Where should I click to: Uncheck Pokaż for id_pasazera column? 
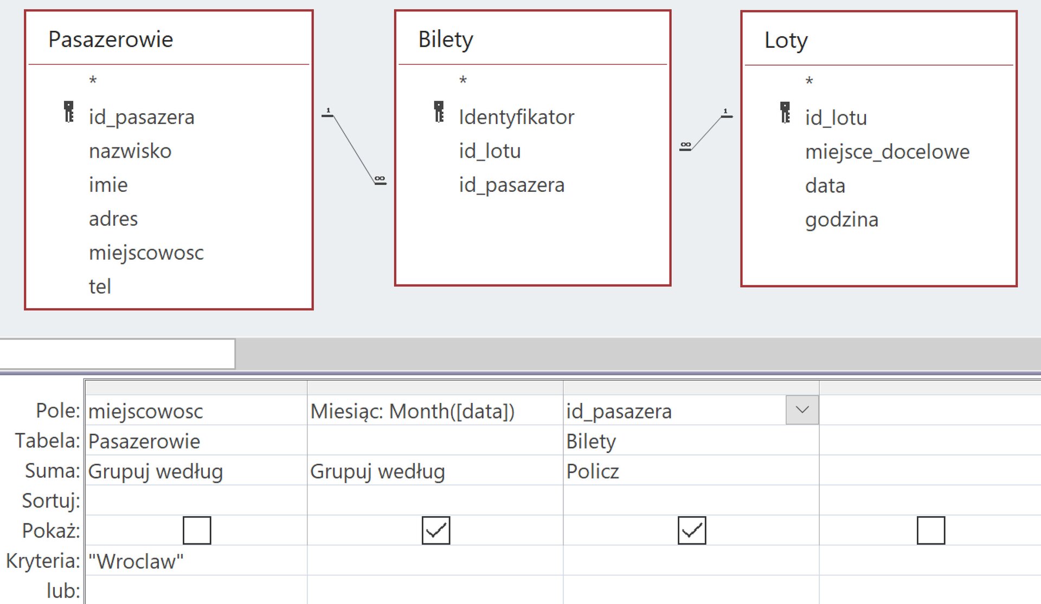coord(692,530)
